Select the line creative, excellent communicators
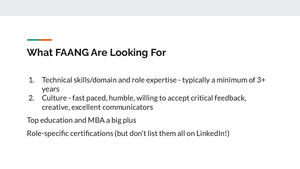Image resolution: width=300 pixels, height=169 pixels. [x=97, y=107]
